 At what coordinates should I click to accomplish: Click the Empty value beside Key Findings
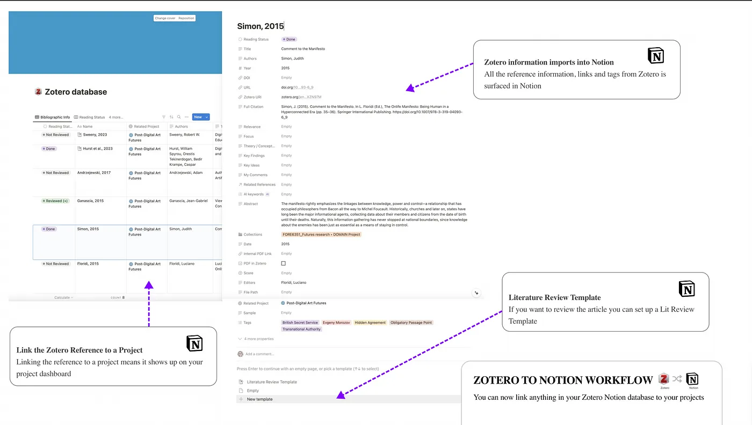[x=286, y=156]
